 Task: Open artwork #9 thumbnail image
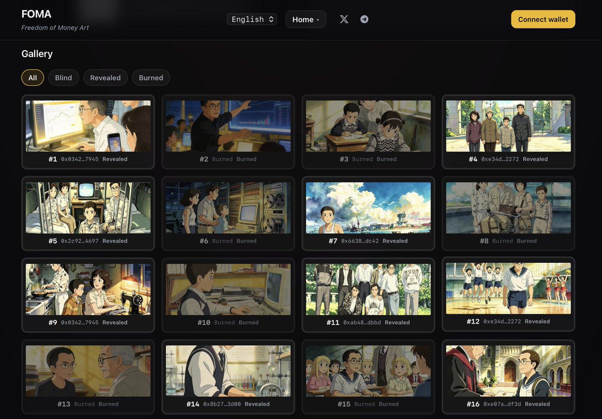coord(88,290)
